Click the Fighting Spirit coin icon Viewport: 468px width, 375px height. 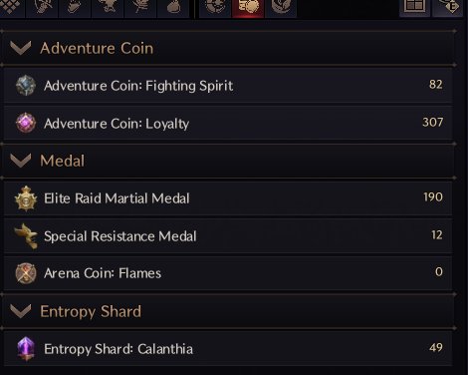(x=26, y=86)
